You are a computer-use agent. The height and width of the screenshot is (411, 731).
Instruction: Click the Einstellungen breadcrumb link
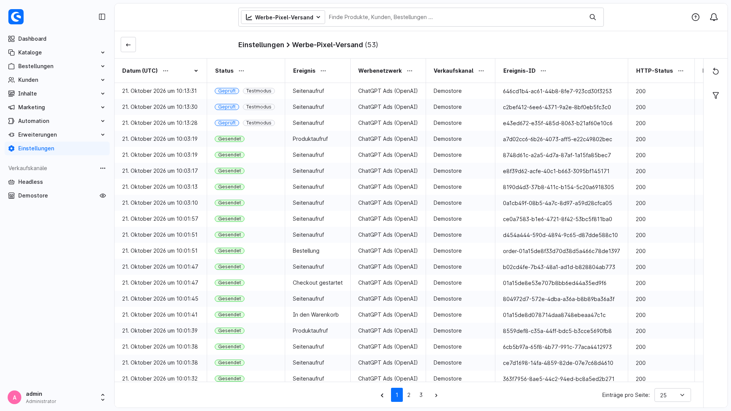point(261,45)
